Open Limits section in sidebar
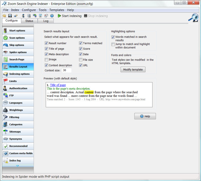The image size is (201, 181). (18, 81)
